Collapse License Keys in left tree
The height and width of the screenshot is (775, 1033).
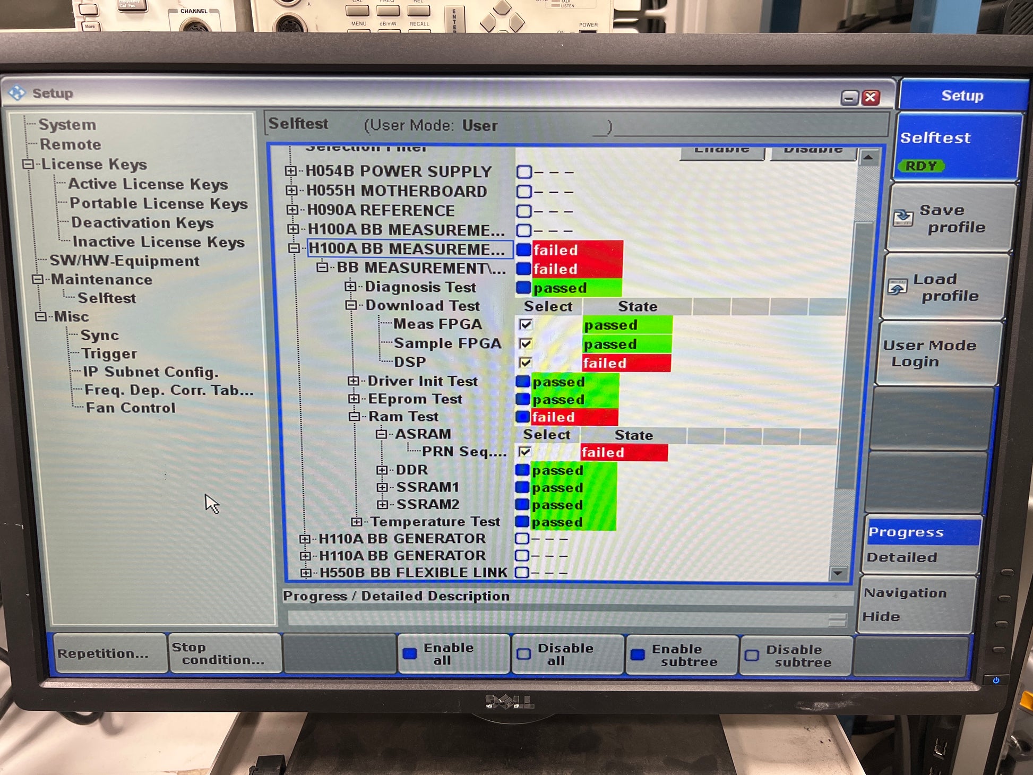pos(28,164)
